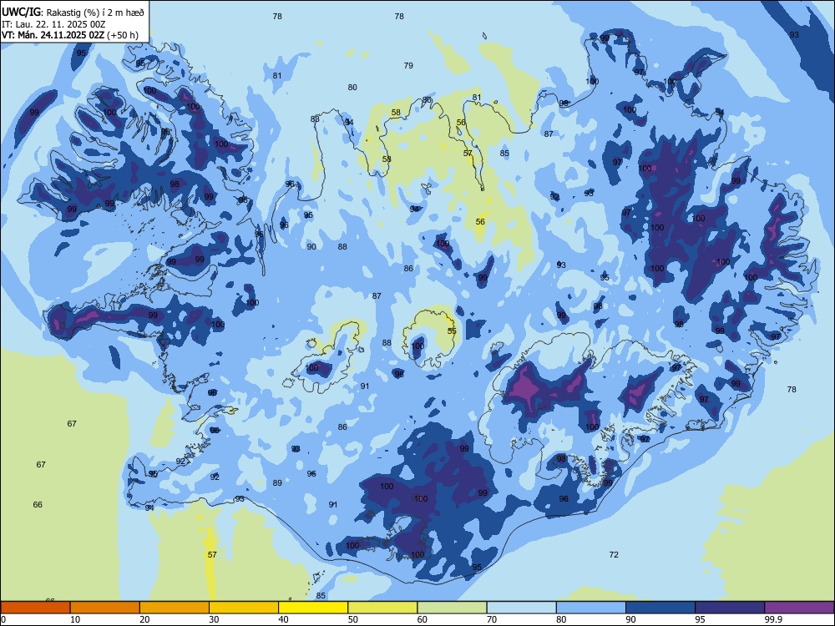This screenshot has height=626, width=835.
Task: Click the 70–80% pale blue legend swatch
Action: tap(522, 608)
